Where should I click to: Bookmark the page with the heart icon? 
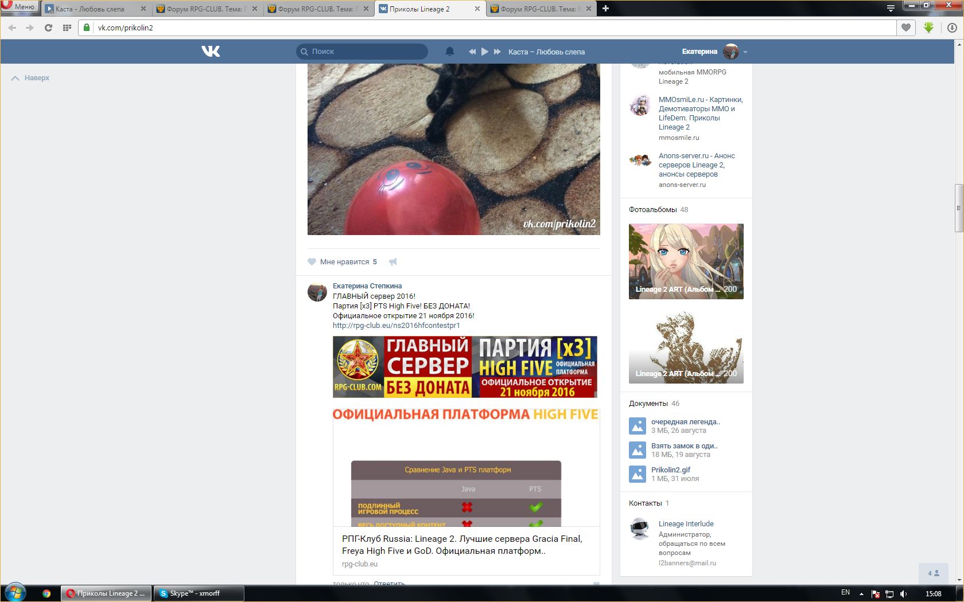[906, 28]
